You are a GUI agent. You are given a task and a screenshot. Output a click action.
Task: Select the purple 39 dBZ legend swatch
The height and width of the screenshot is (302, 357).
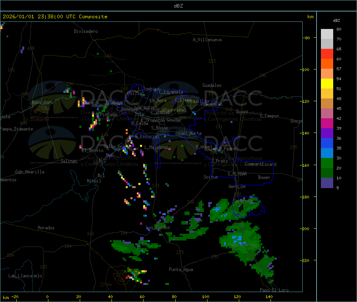pyautogui.click(x=327, y=133)
